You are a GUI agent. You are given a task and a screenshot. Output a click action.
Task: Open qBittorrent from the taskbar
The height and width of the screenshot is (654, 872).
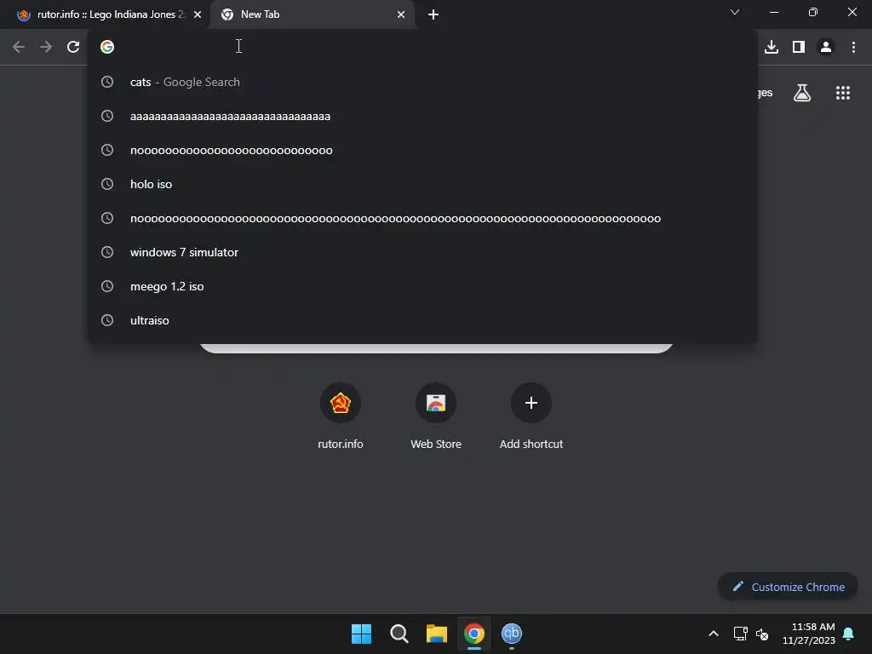[x=512, y=634]
